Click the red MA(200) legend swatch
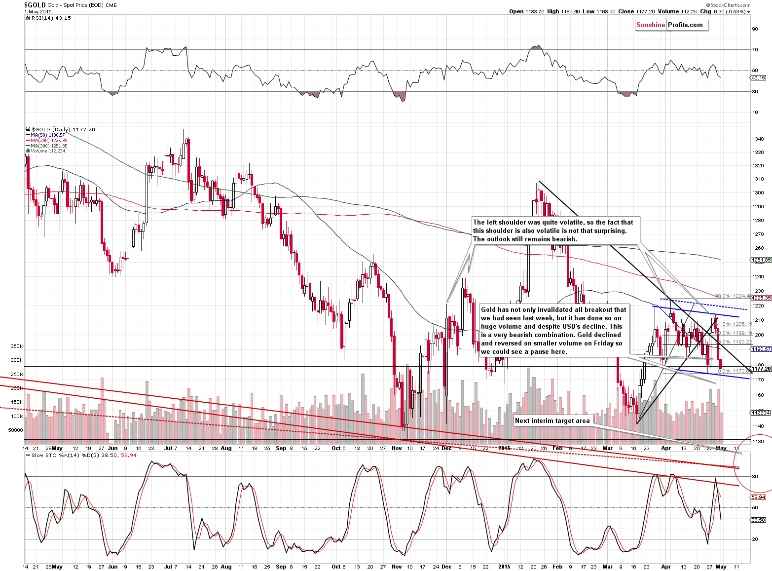 coord(27,141)
